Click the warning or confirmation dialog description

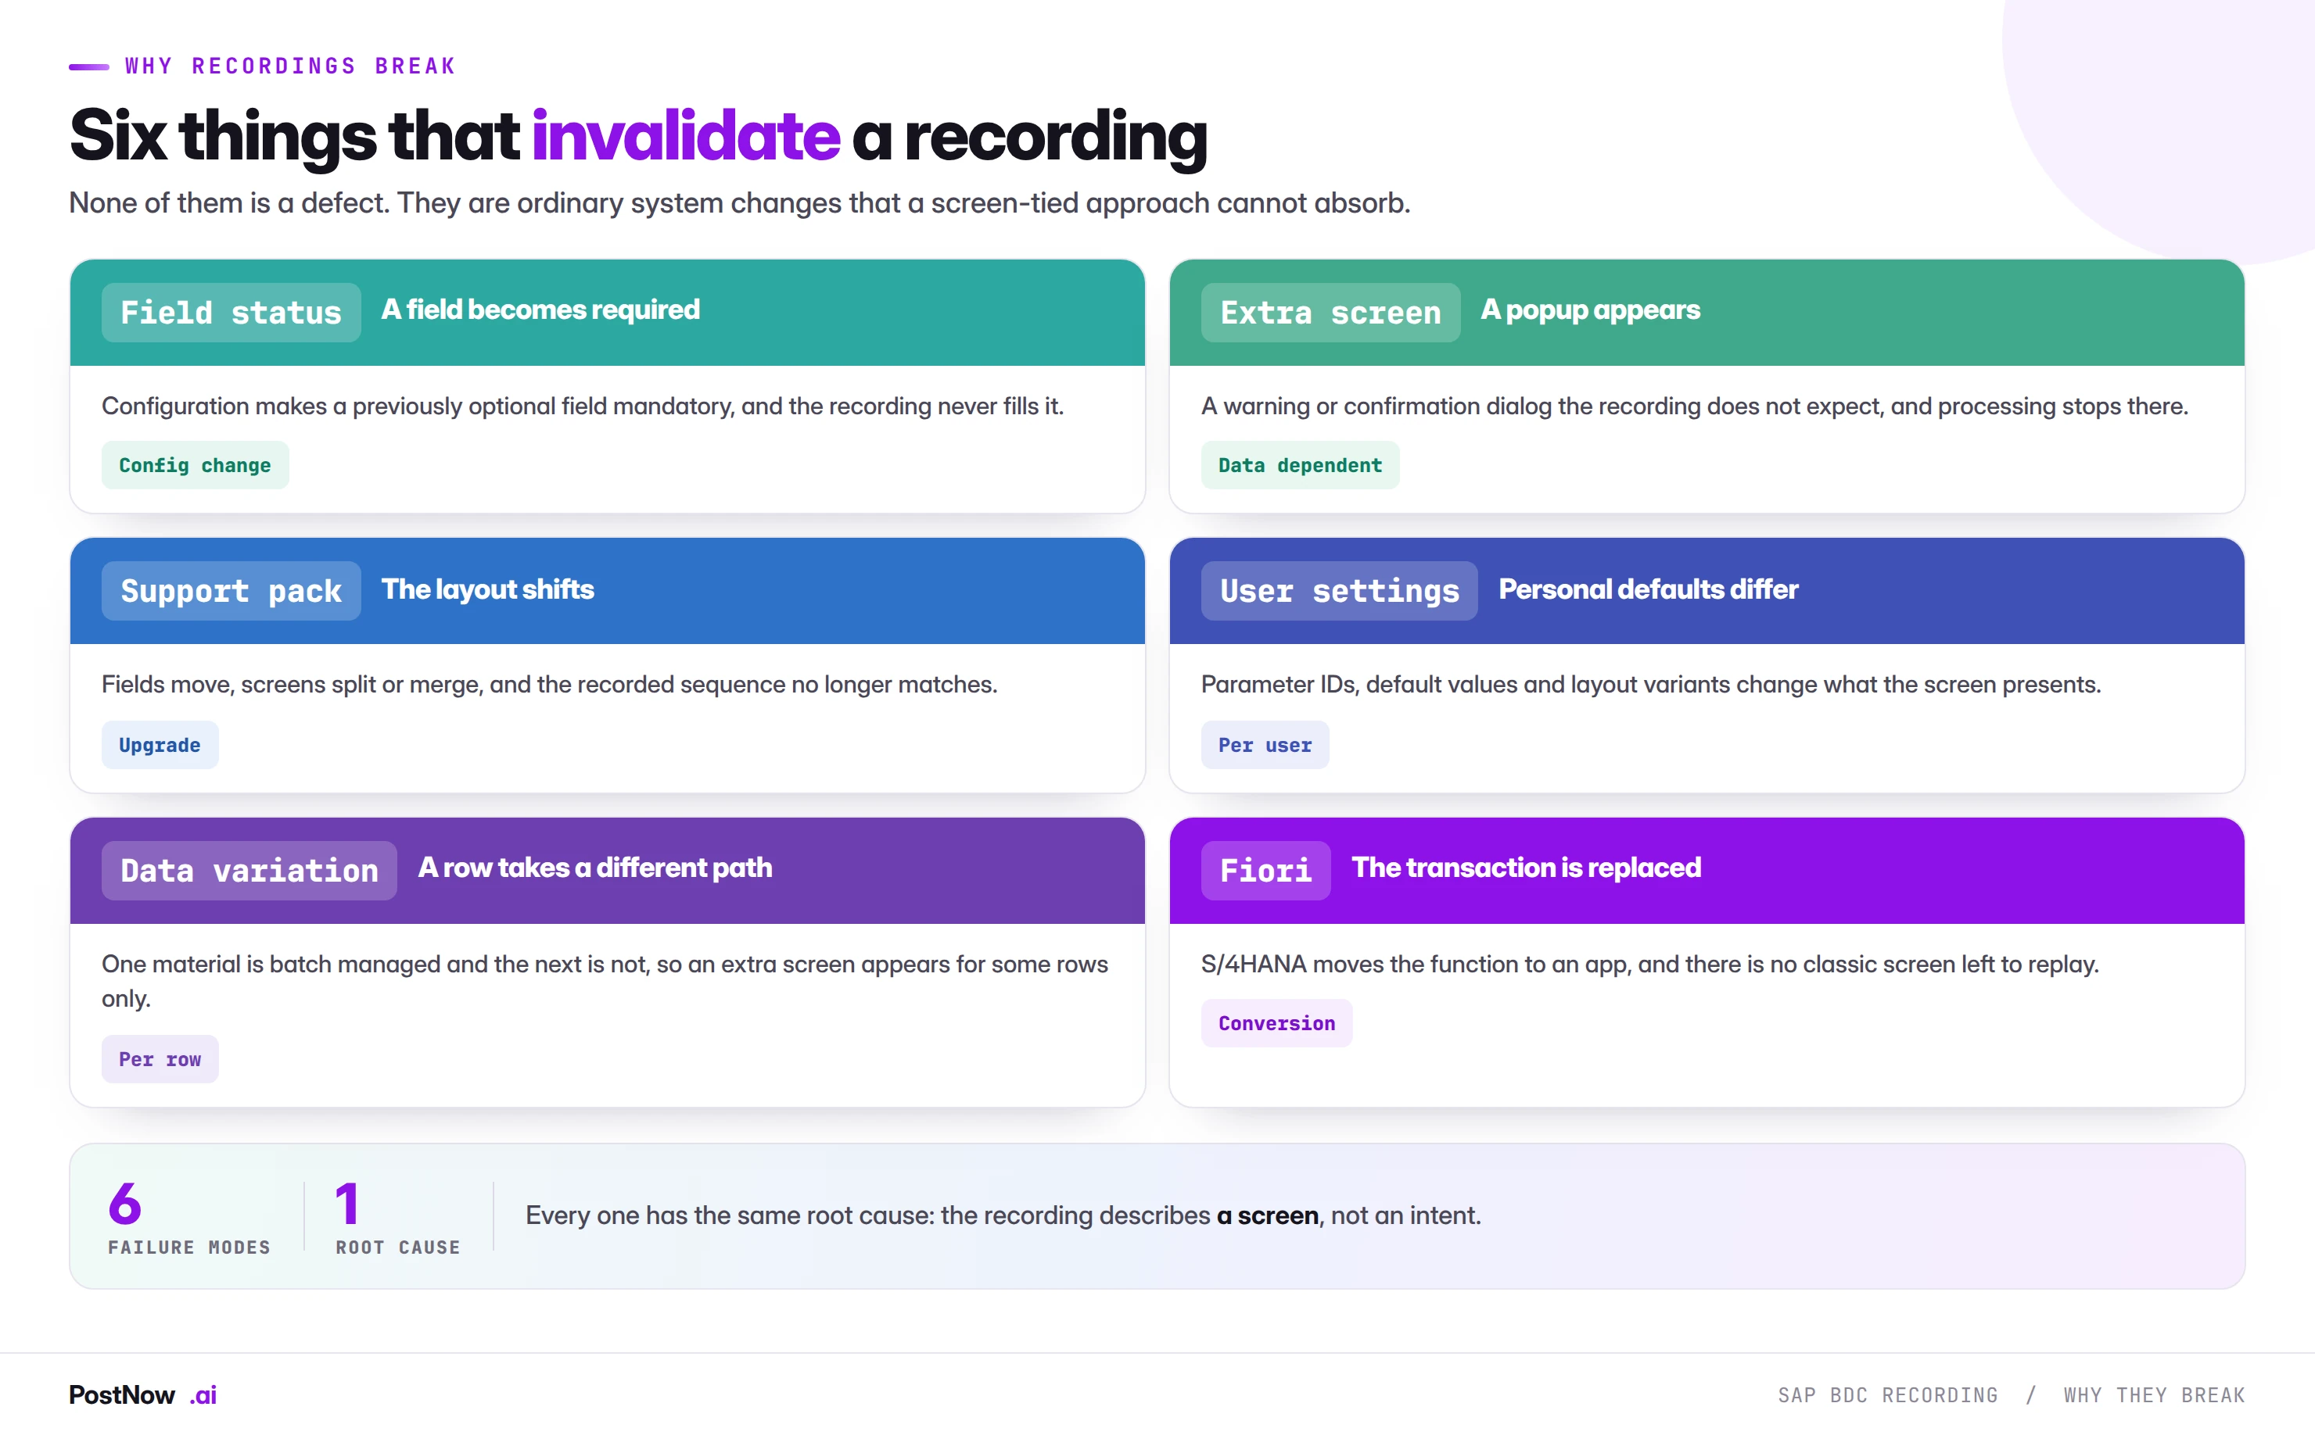coord(1694,406)
